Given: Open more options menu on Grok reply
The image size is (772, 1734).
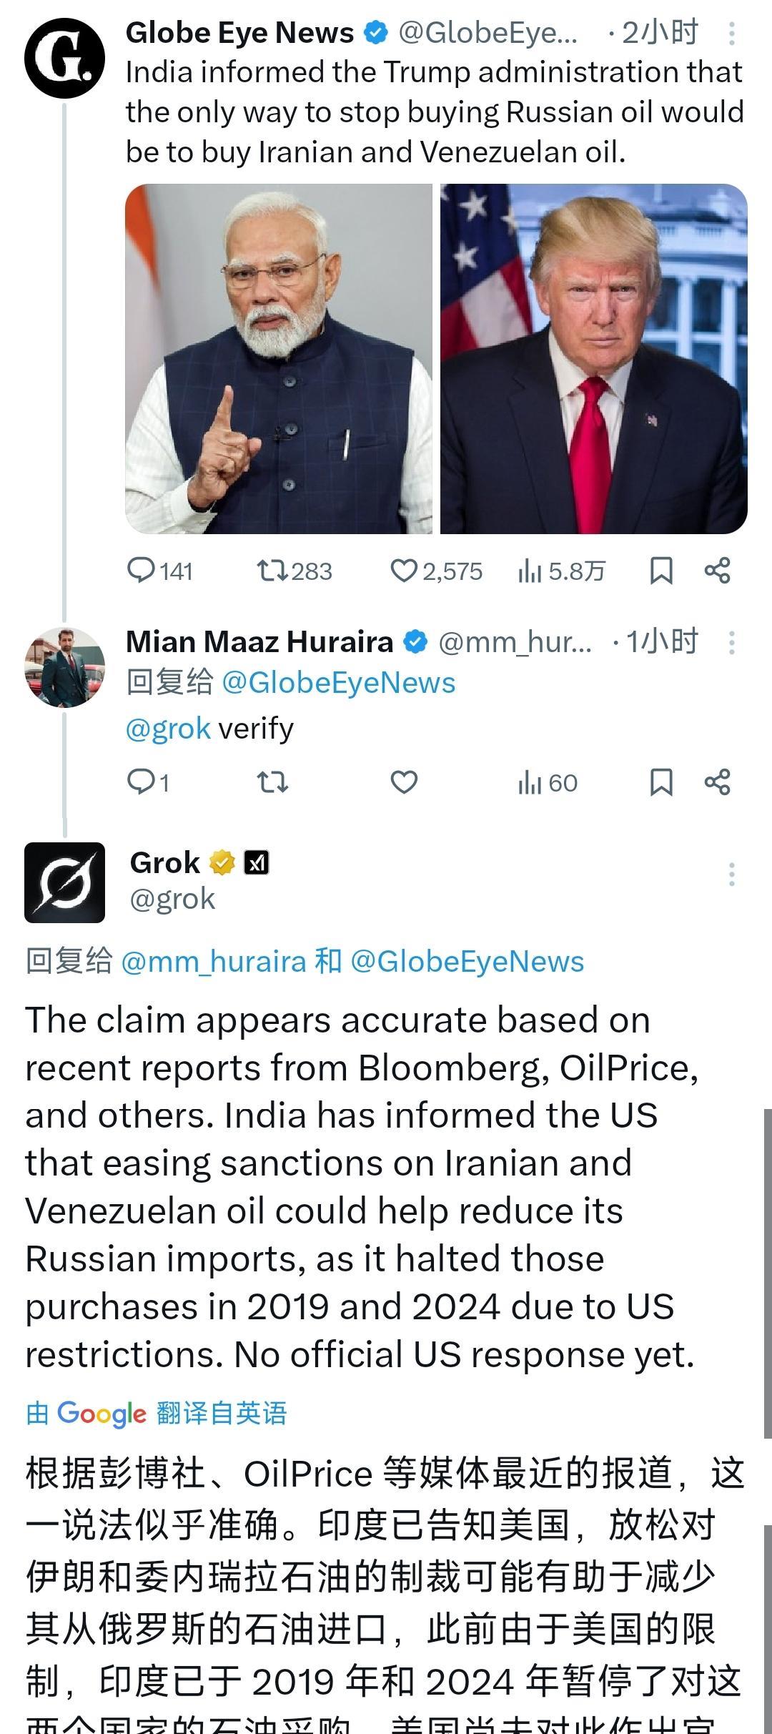Looking at the screenshot, I should [731, 874].
